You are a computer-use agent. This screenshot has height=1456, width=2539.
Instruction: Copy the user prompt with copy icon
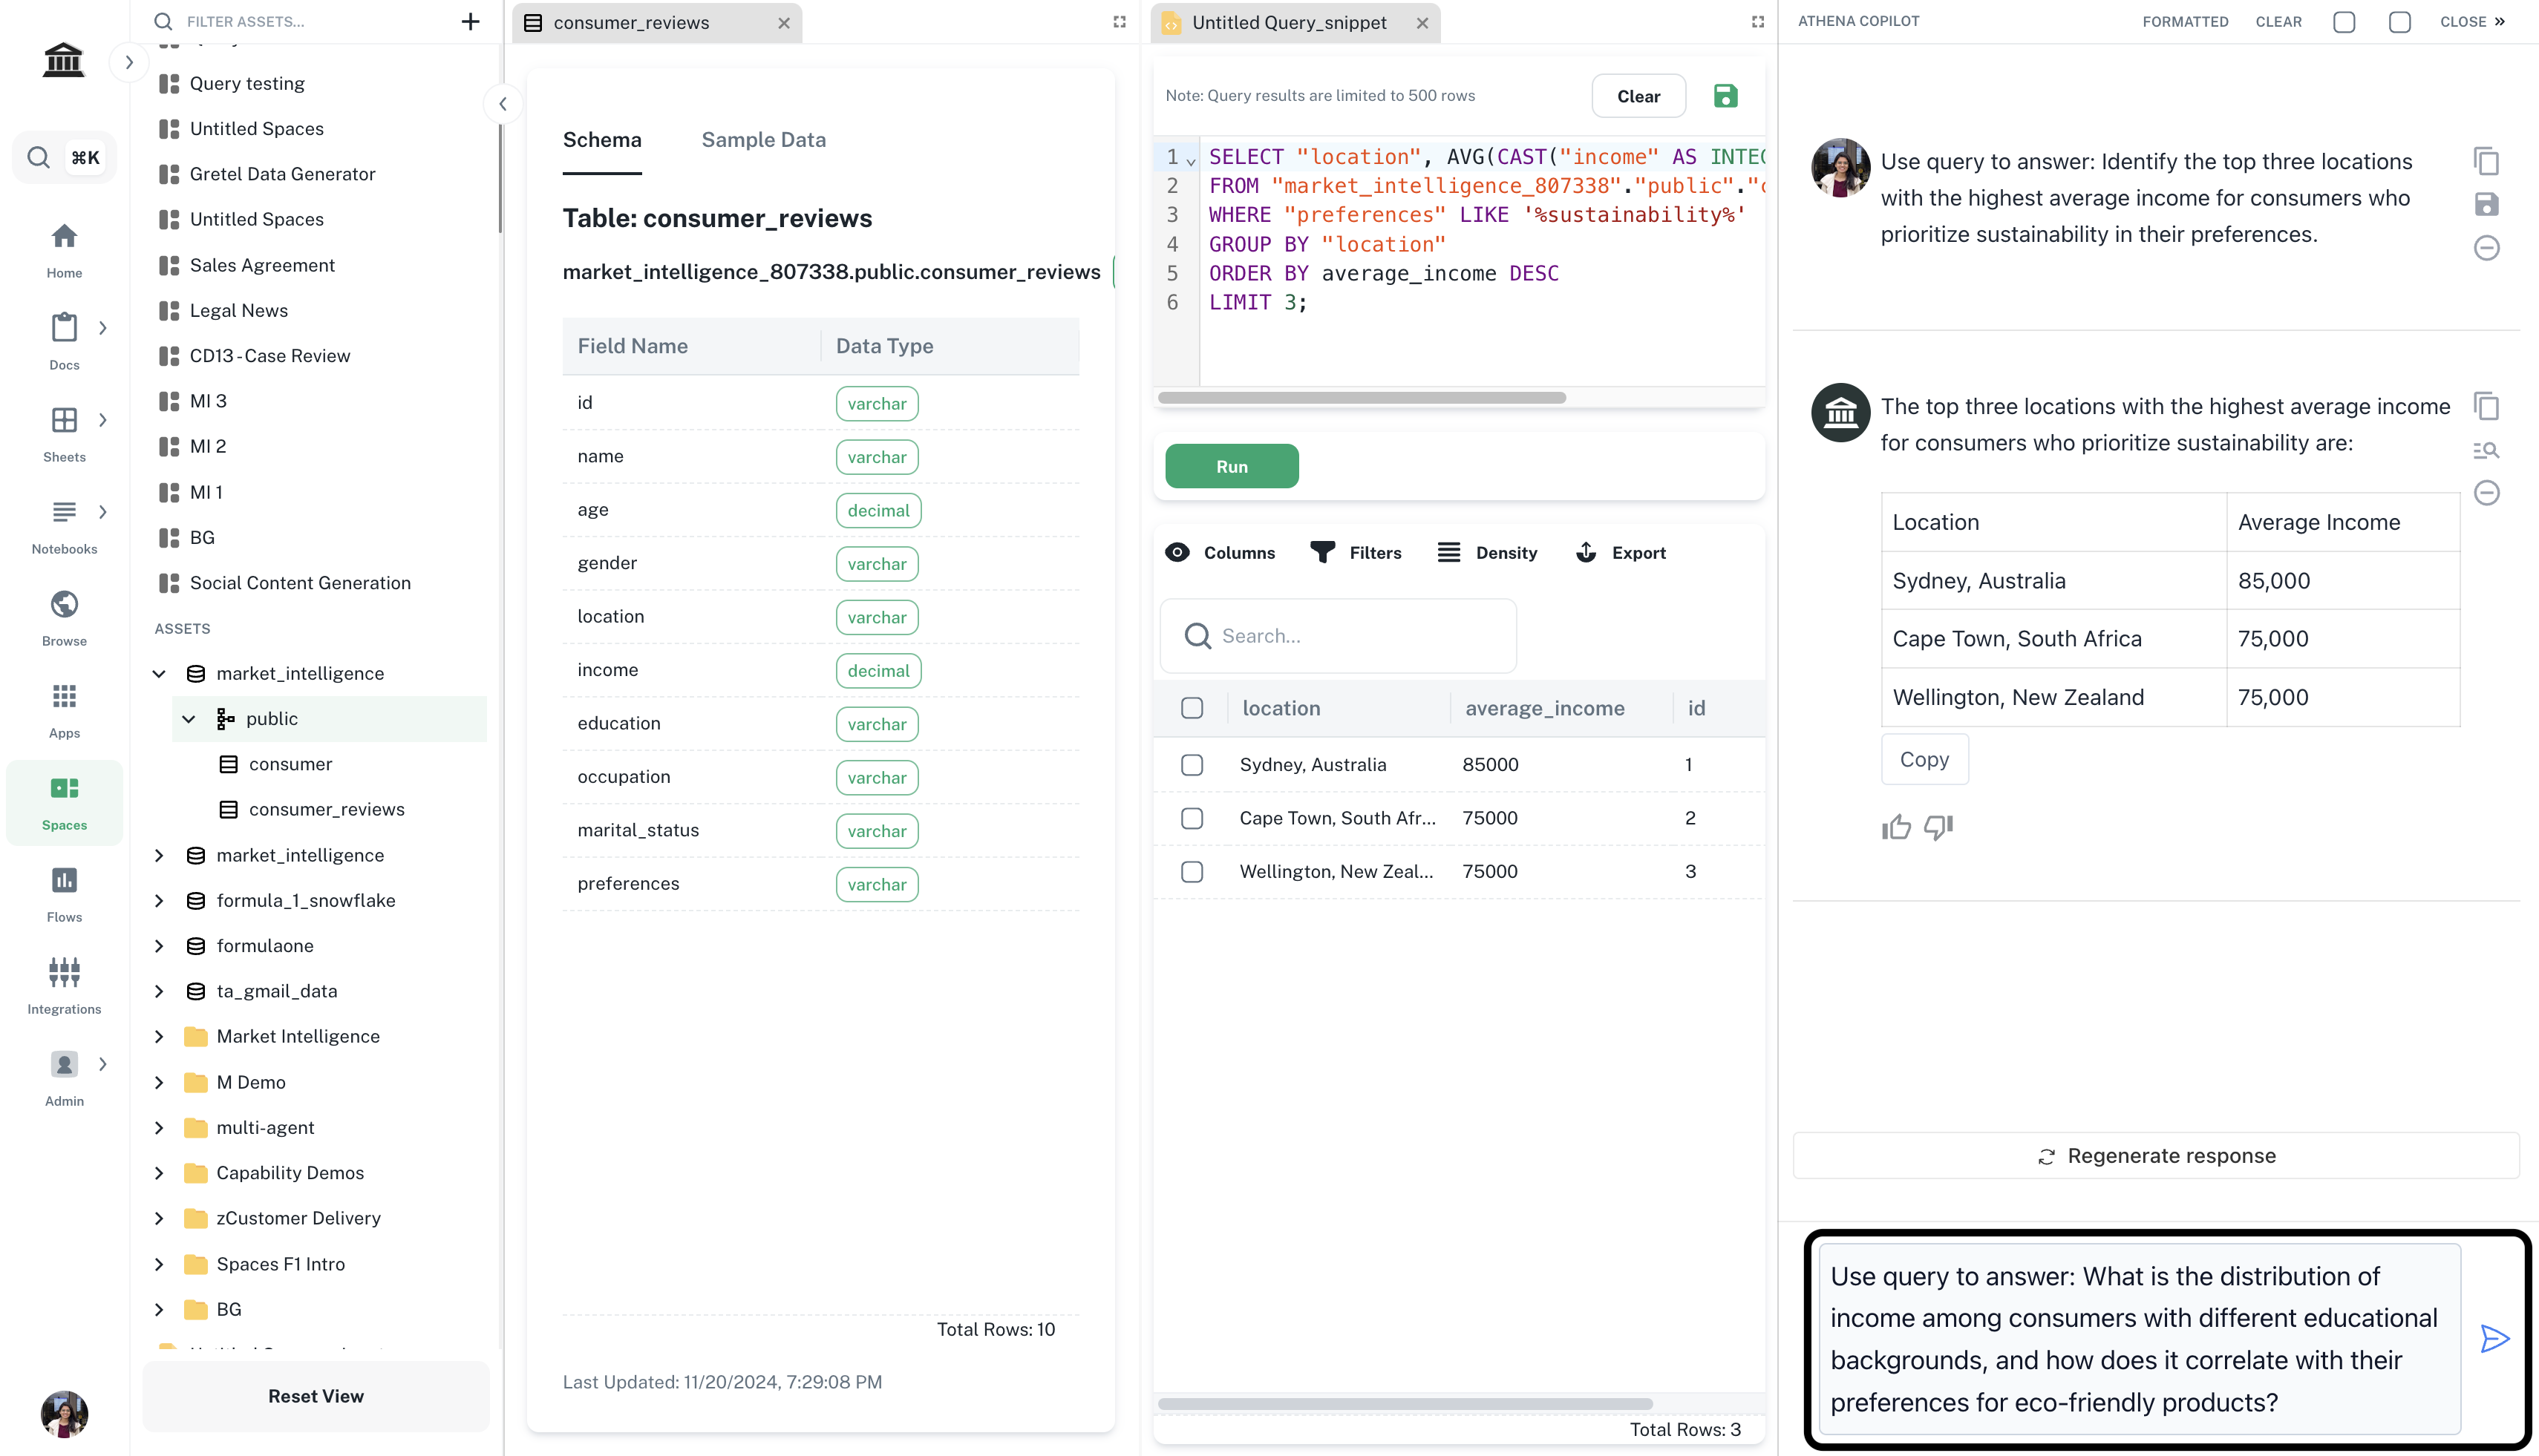pos(2487,161)
